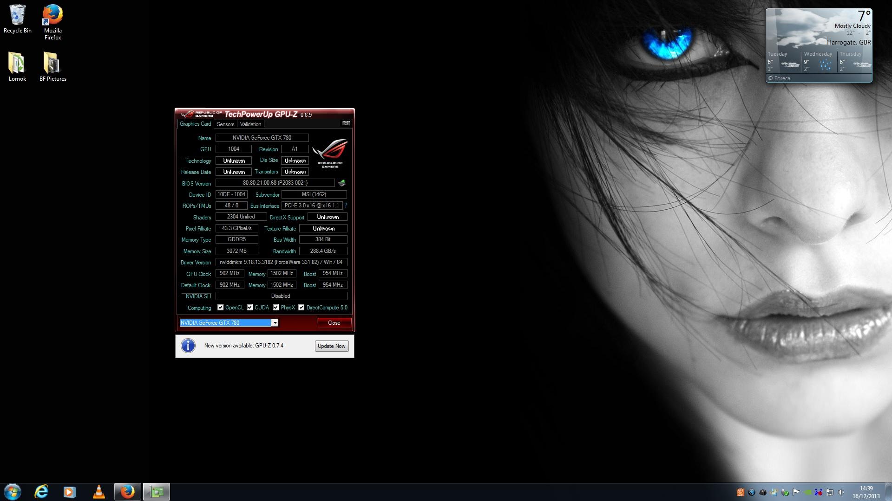
Task: Click the network connection tray icon
Action: coord(830,492)
